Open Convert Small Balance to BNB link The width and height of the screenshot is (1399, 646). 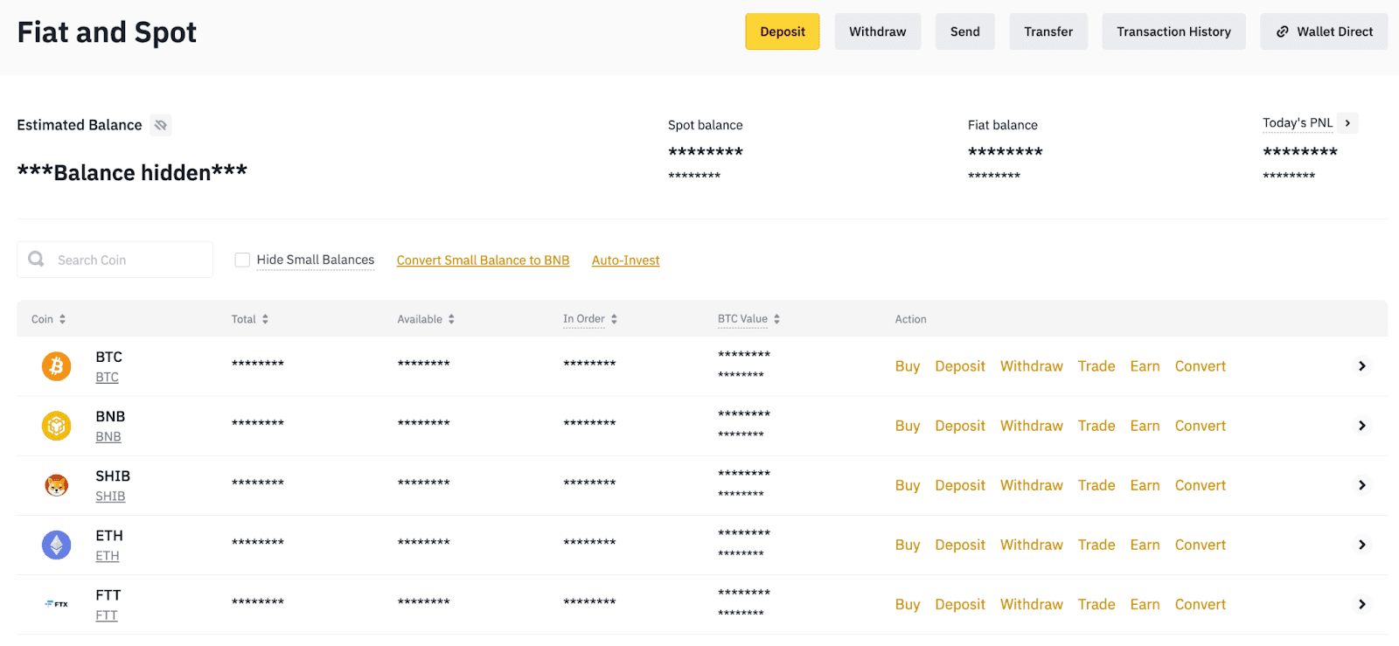pyautogui.click(x=483, y=260)
